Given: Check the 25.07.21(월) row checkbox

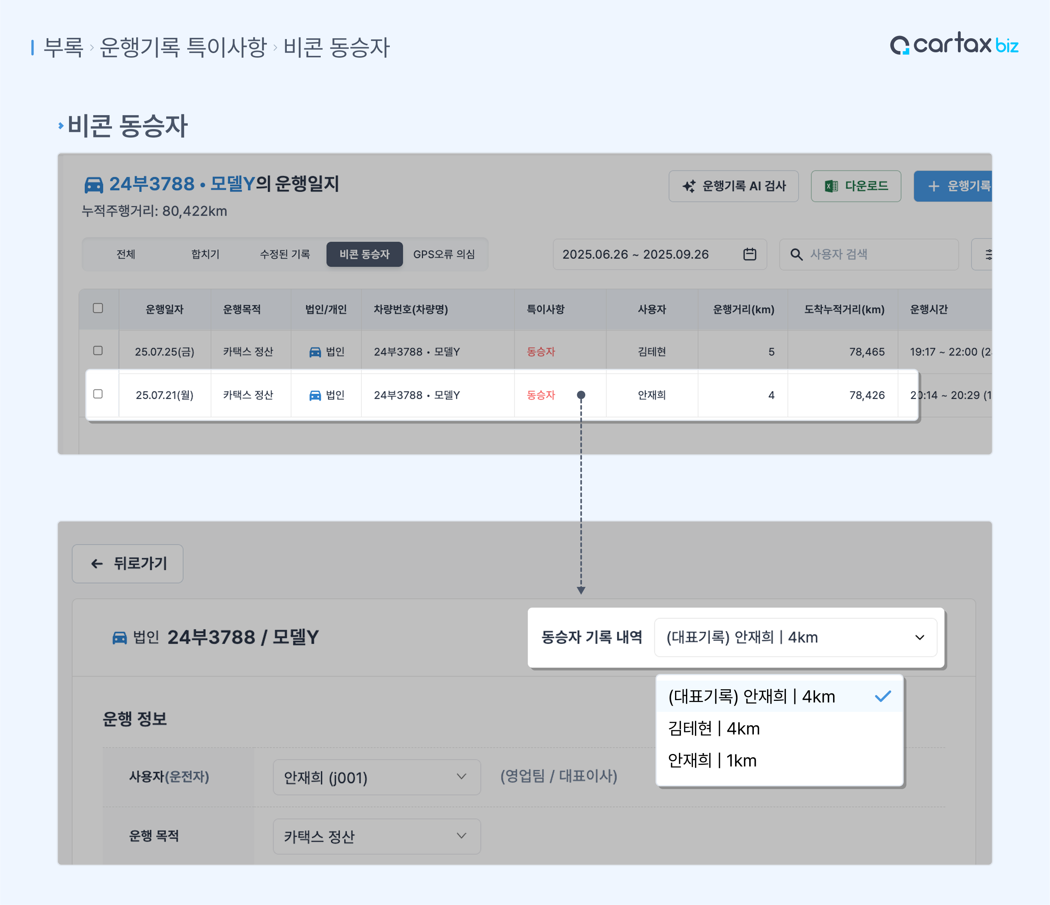Looking at the screenshot, I should pyautogui.click(x=98, y=394).
